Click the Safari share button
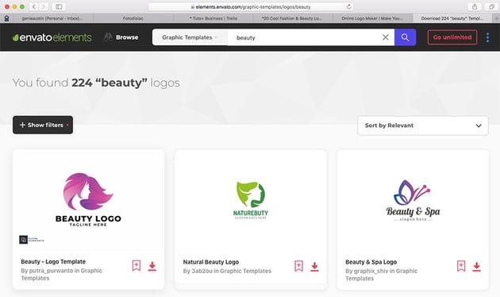This screenshot has height=297, width=500. tap(475, 6)
